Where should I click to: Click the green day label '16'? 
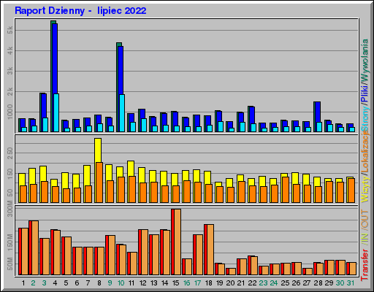tap(186, 283)
